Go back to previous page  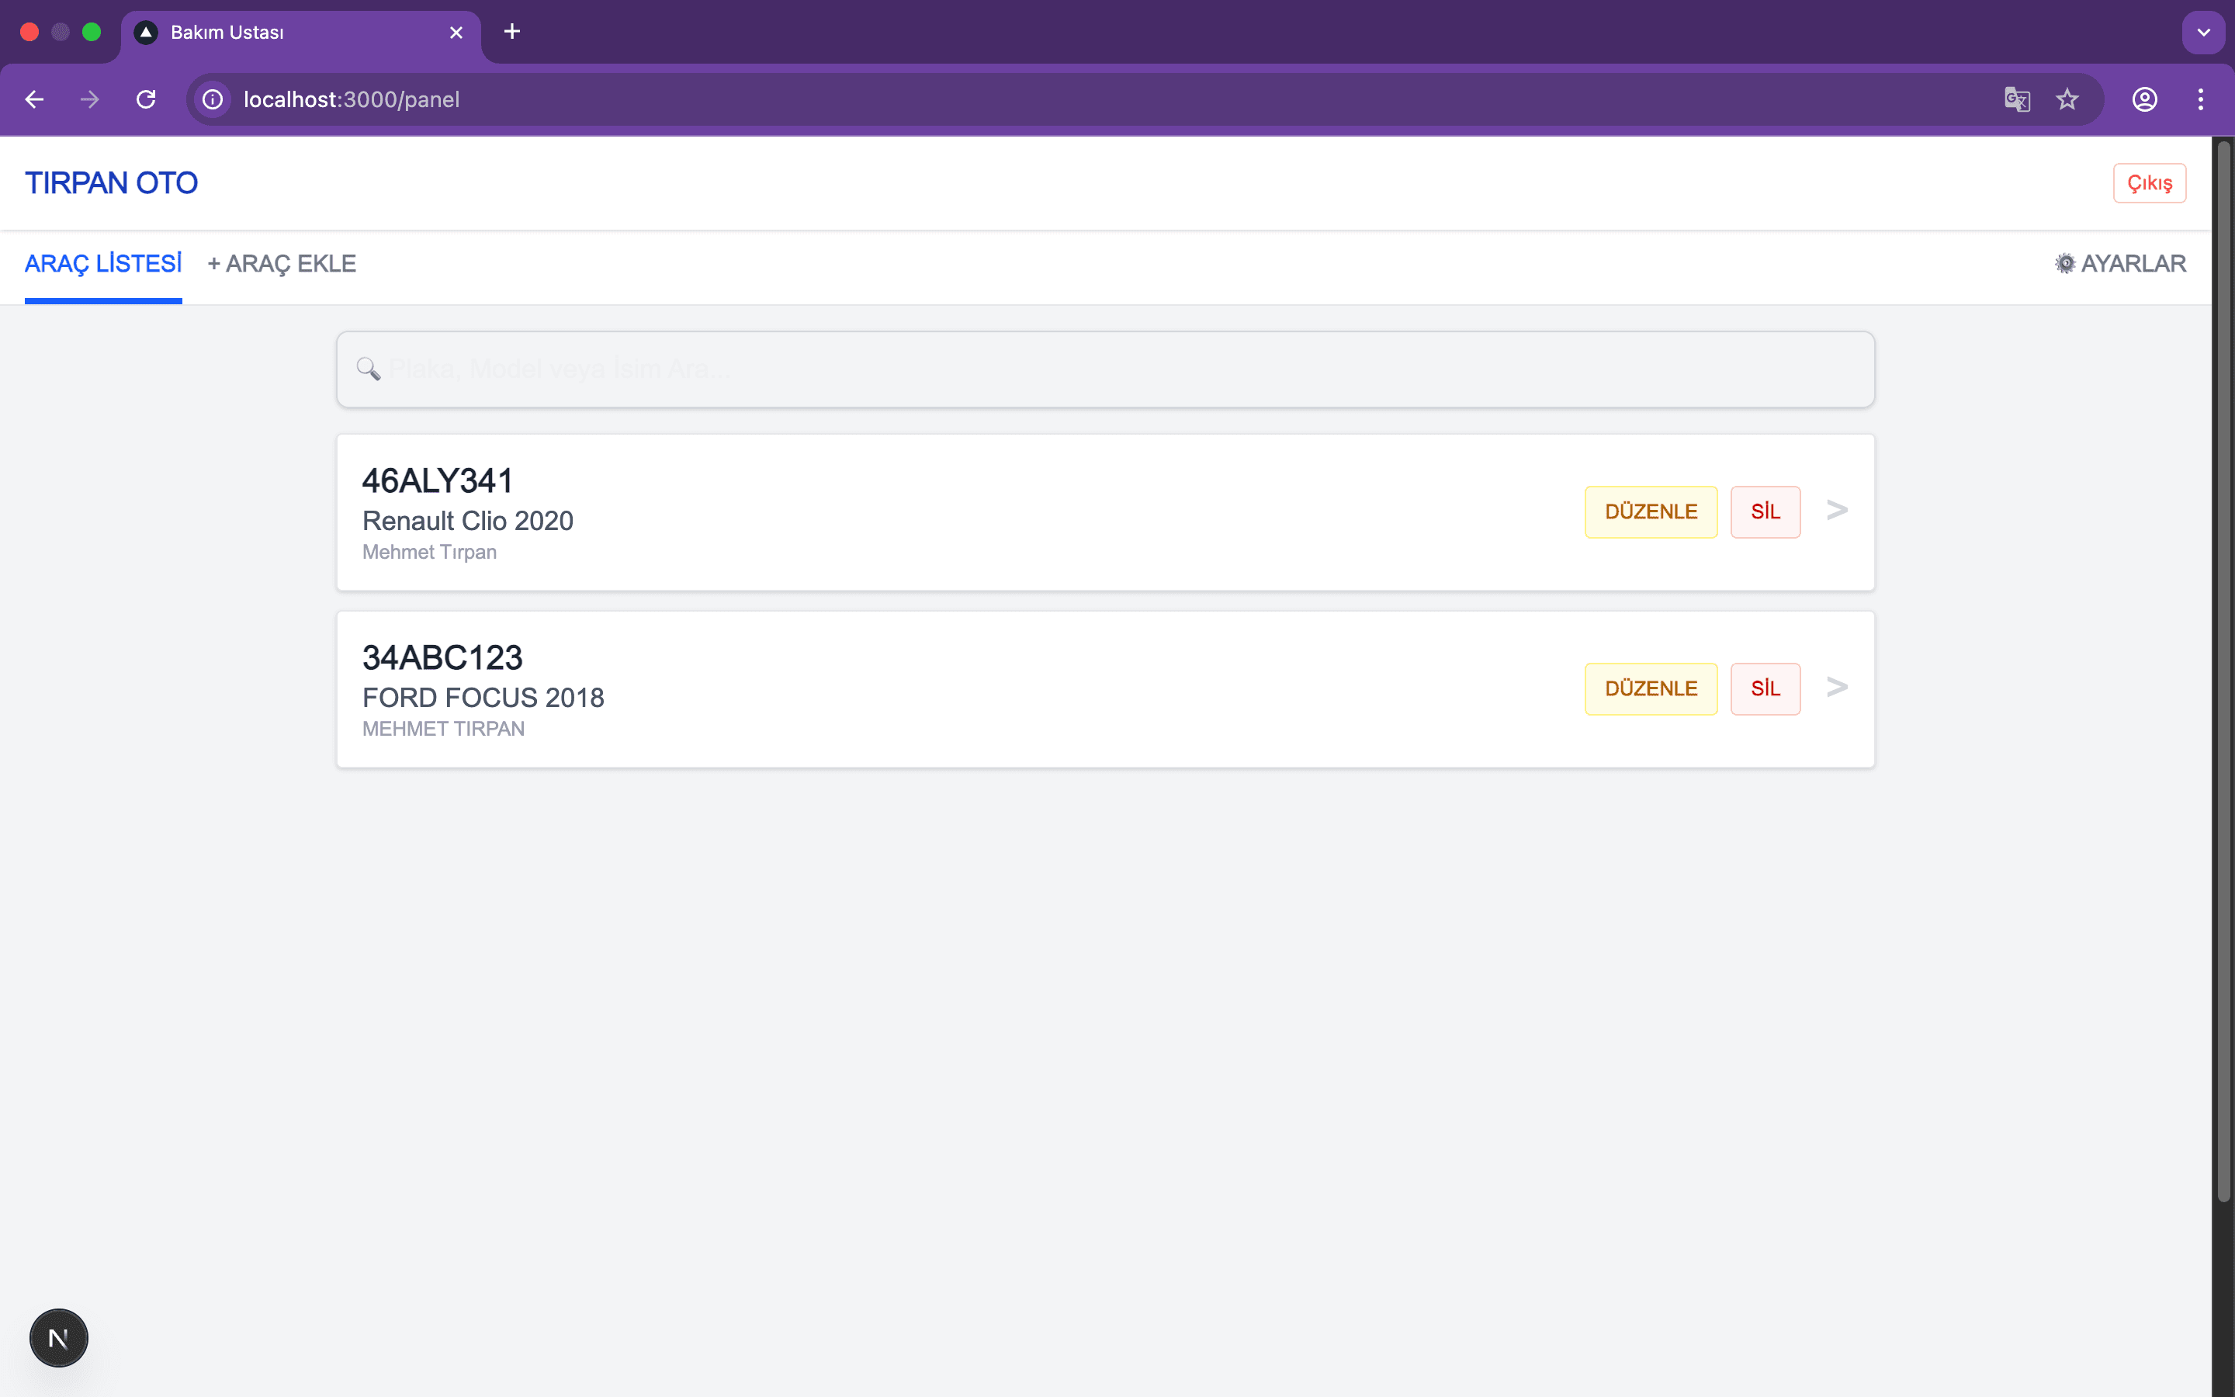pos(35,100)
